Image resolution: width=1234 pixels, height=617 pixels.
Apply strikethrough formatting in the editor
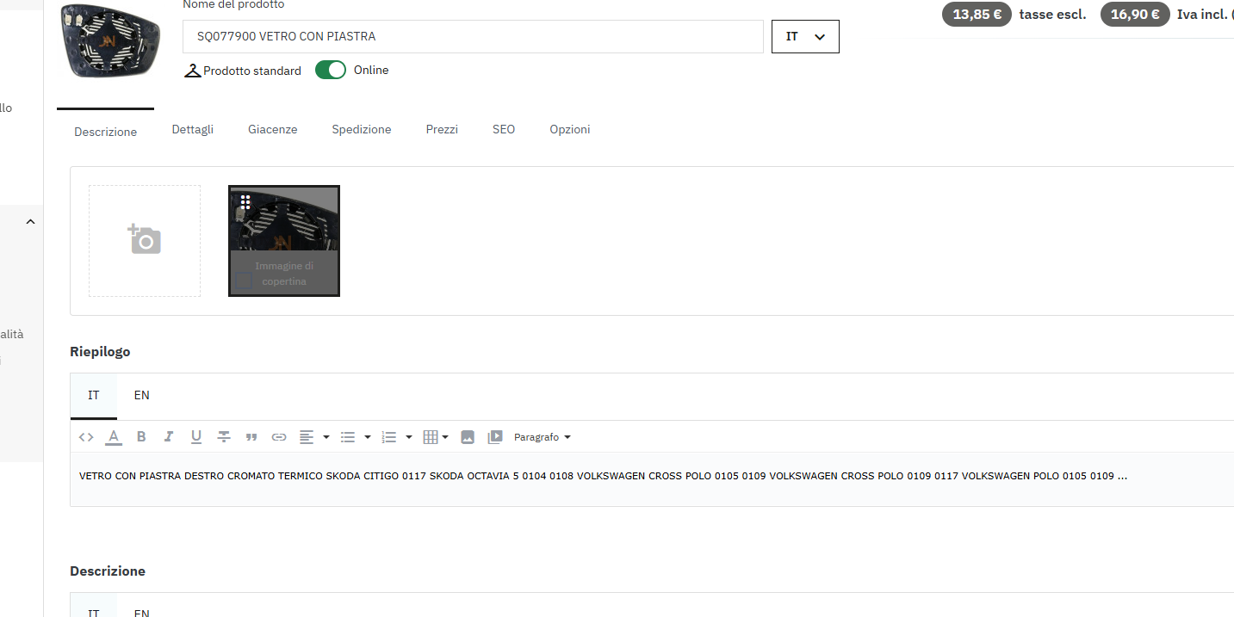point(224,437)
